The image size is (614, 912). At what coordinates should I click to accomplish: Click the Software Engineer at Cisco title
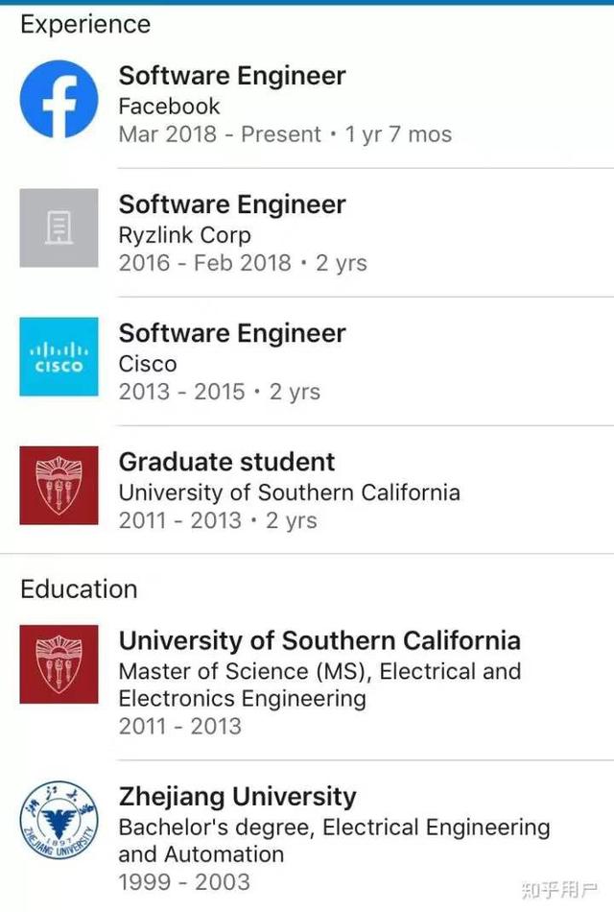pyautogui.click(x=231, y=333)
